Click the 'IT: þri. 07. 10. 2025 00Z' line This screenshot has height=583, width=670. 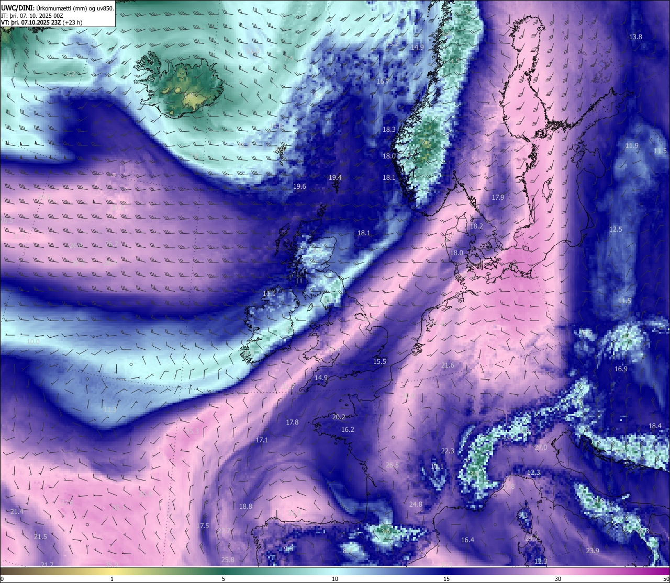tap(32, 16)
